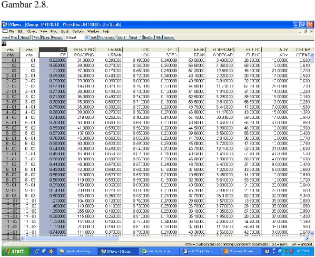Click the Object toolbar button
This screenshot has width=315, height=257.
24,37
